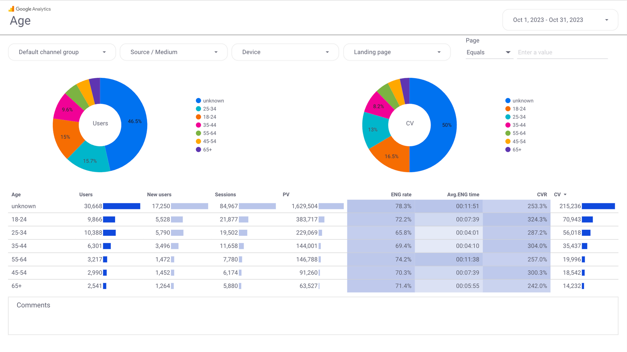Click 25-34 teal legend dot in Users chart

click(198, 109)
